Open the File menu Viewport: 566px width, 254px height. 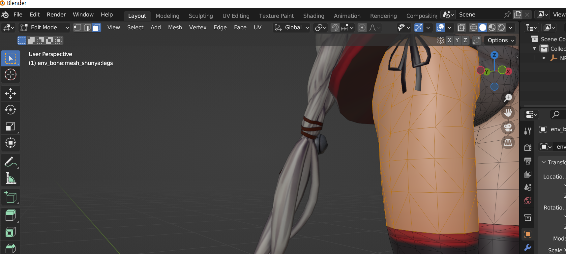tap(18, 15)
